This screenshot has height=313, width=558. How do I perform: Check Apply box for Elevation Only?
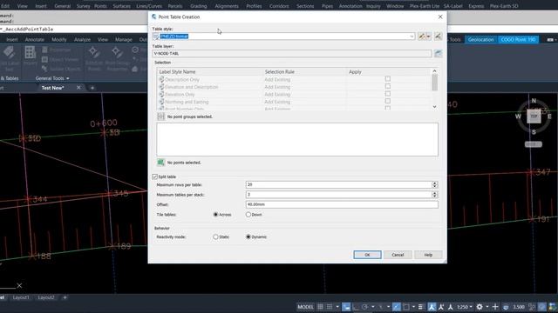click(387, 94)
